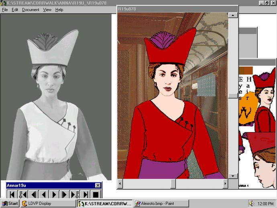Click scroll-up arrow in R19u078 window
The width and height of the screenshot is (277, 208).
[x=233, y=16]
